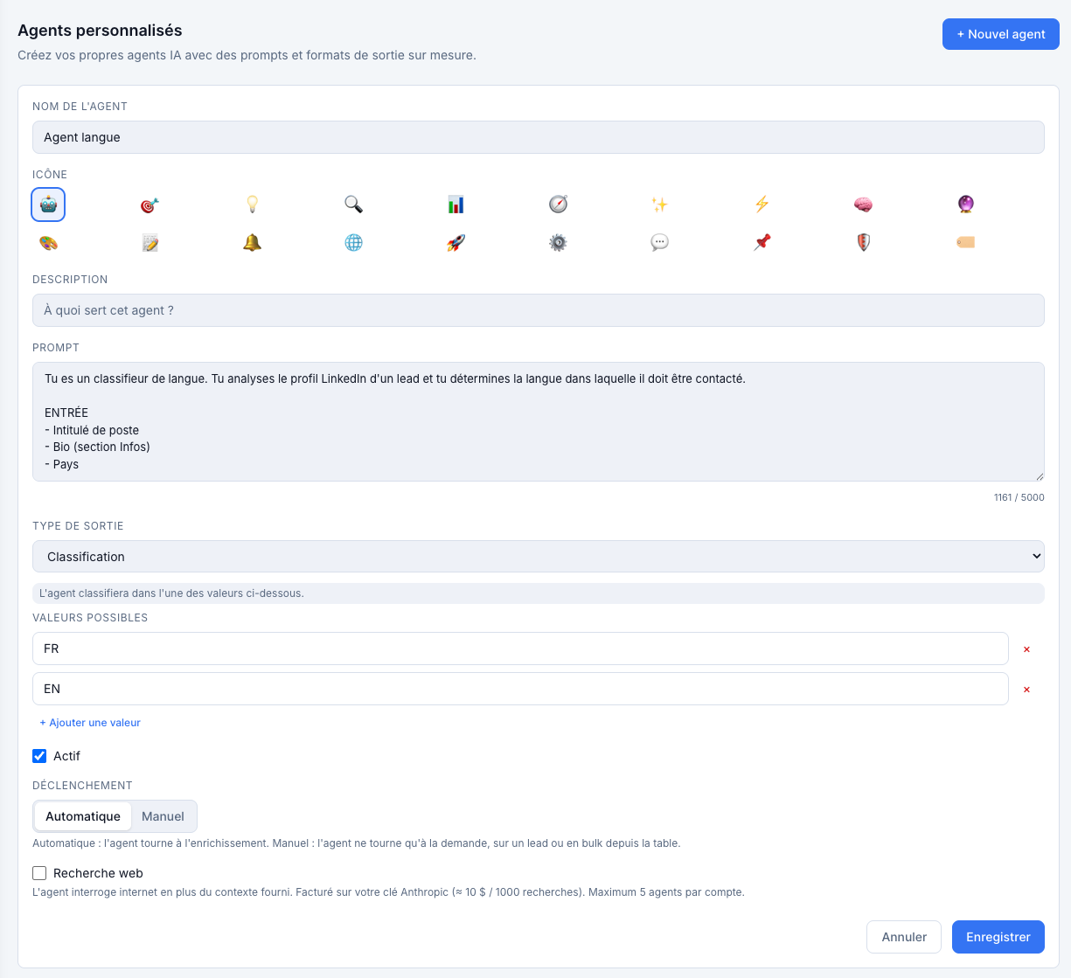Image resolution: width=1071 pixels, height=978 pixels.
Task: Delete the EN value
Action: 1026,690
